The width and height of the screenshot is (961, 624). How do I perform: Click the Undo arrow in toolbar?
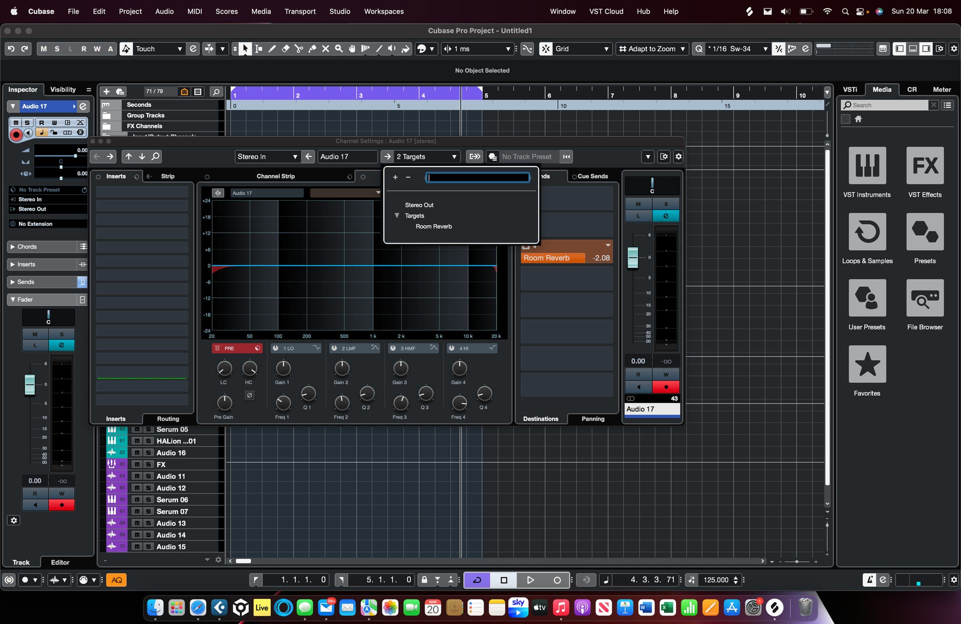point(11,49)
